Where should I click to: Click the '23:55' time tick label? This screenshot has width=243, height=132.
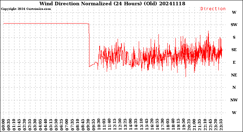221,125
